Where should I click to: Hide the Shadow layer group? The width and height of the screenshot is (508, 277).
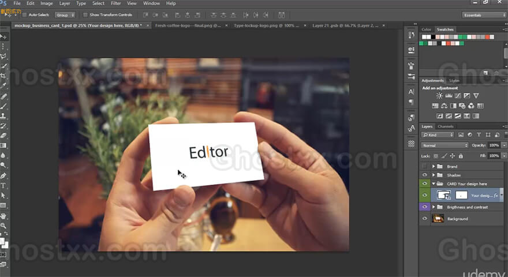(424, 175)
